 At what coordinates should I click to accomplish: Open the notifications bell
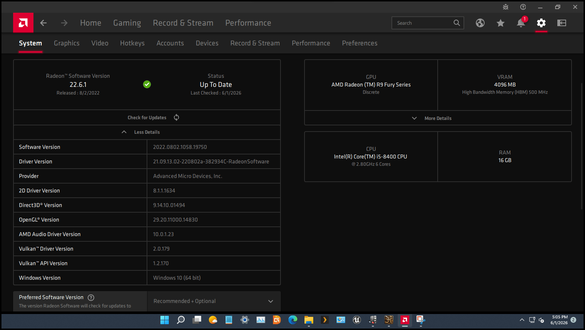click(x=521, y=23)
